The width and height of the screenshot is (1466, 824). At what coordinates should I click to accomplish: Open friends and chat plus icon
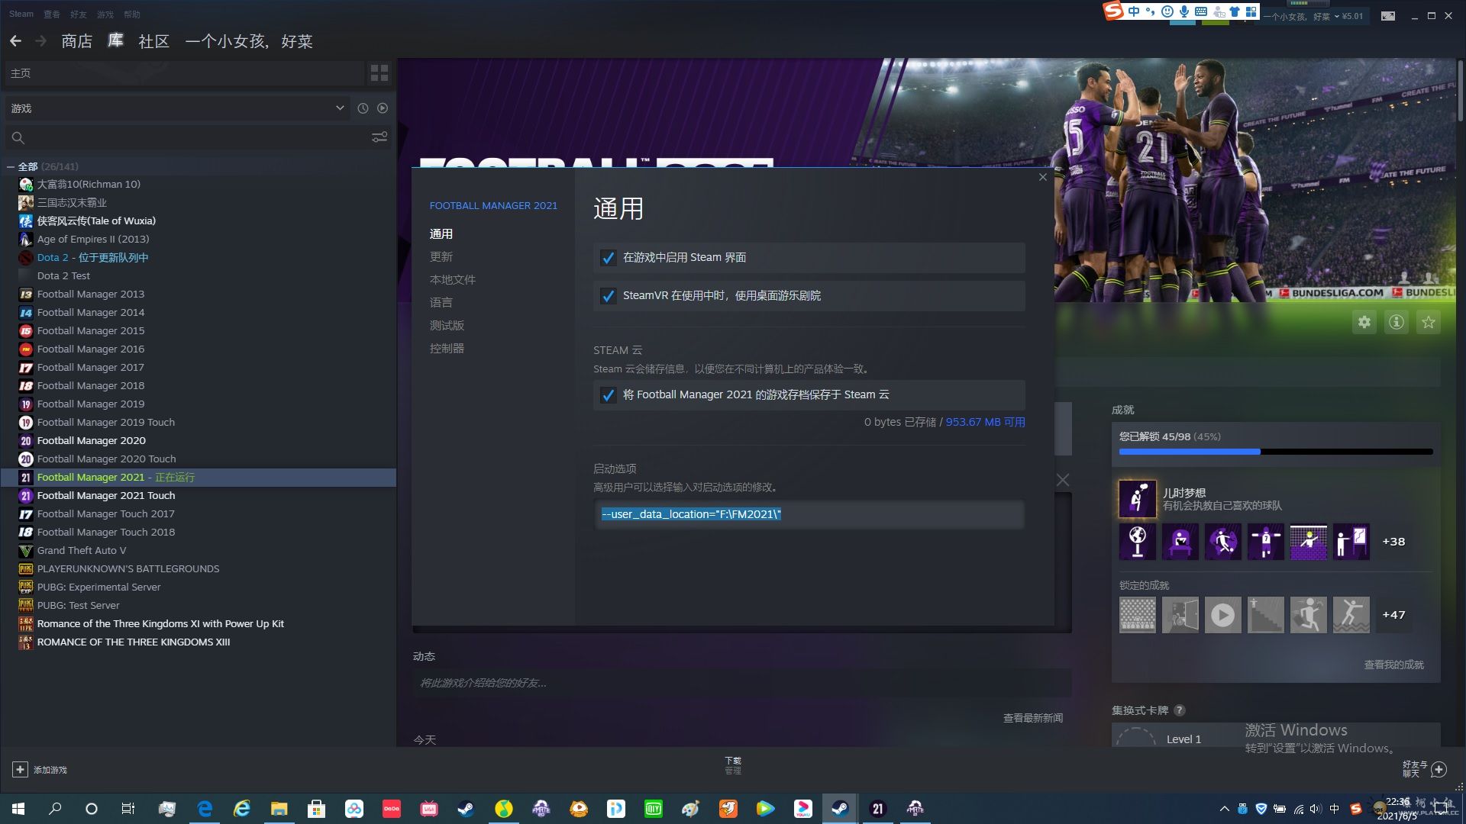coord(1439,769)
